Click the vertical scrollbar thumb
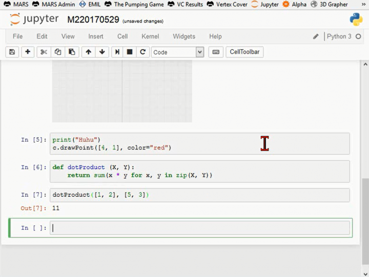The height and width of the screenshot is (277, 369). coord(365,222)
